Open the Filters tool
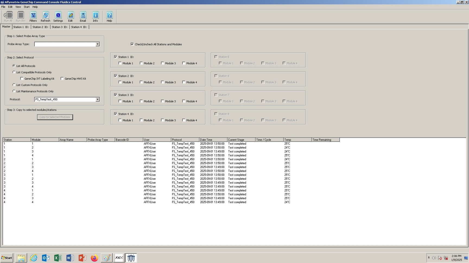Image resolution: width=469 pixels, height=263 pixels. click(33, 17)
